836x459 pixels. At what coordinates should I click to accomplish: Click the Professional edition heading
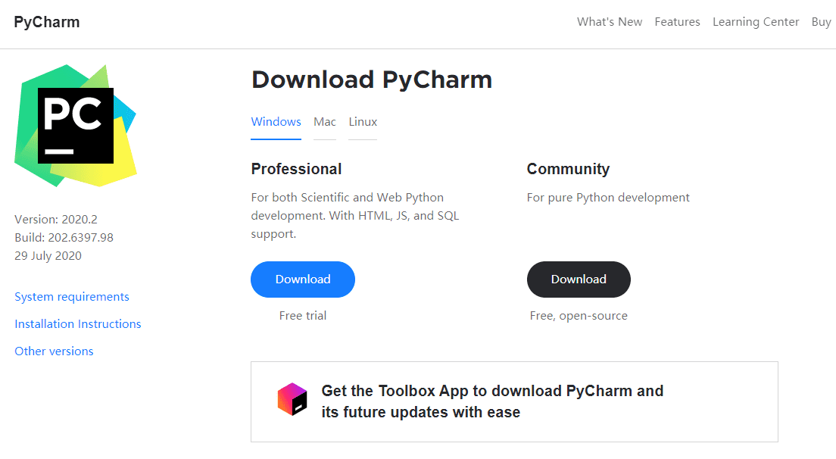296,169
